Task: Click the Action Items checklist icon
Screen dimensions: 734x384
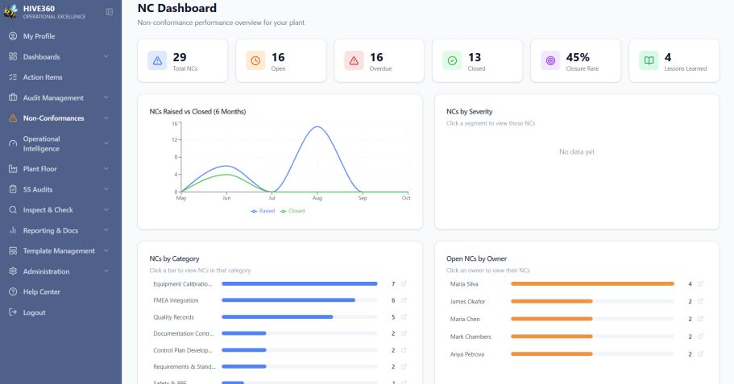Action: (13, 77)
